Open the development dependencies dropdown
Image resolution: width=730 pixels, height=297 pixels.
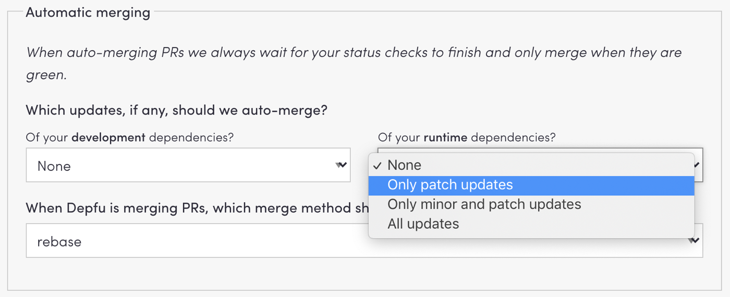(188, 166)
